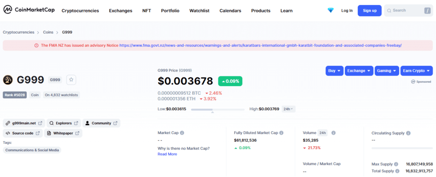Click the $0.003678 price value

point(185,81)
